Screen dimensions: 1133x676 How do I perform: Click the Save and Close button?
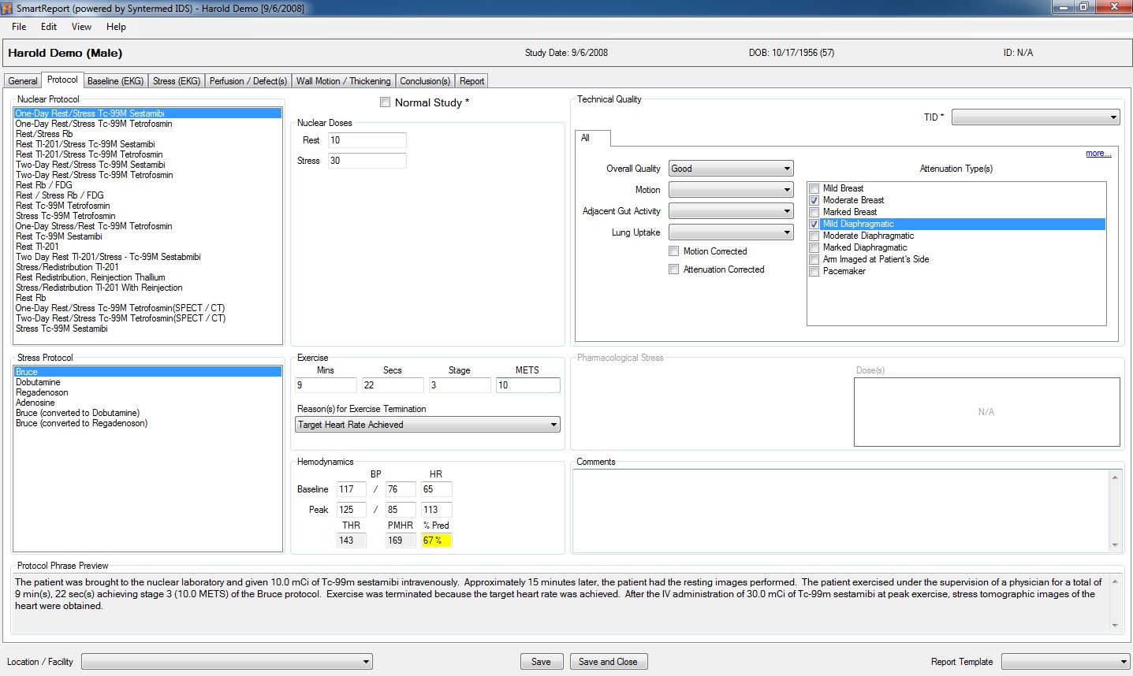click(x=608, y=662)
